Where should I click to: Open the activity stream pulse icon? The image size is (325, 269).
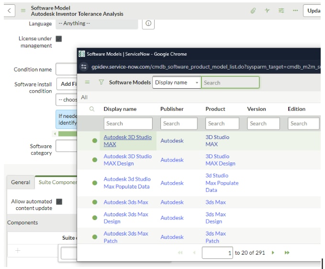tap(267, 11)
